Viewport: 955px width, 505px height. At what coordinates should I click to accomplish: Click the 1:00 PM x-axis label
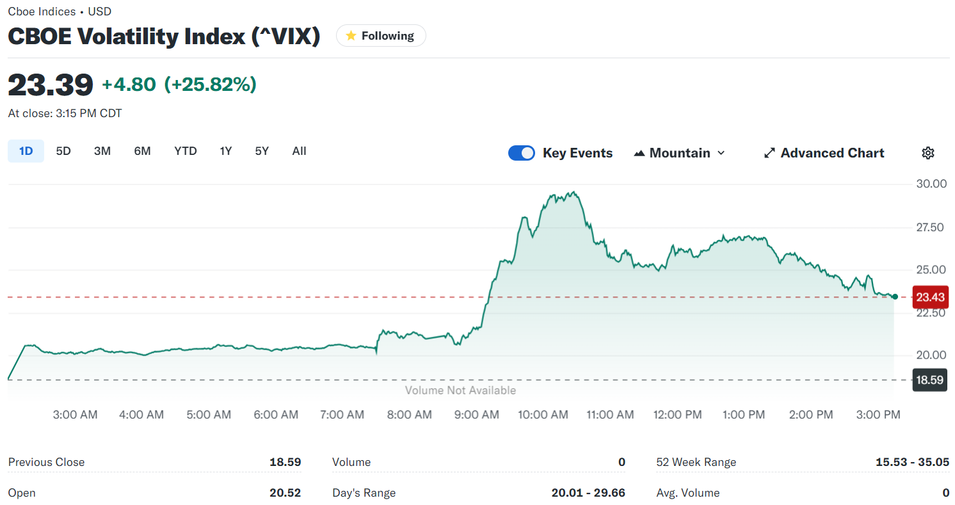tap(743, 415)
